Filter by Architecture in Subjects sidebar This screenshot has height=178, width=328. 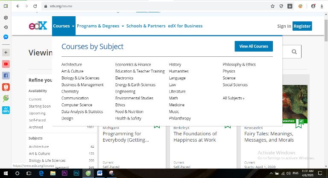[x=39, y=146]
